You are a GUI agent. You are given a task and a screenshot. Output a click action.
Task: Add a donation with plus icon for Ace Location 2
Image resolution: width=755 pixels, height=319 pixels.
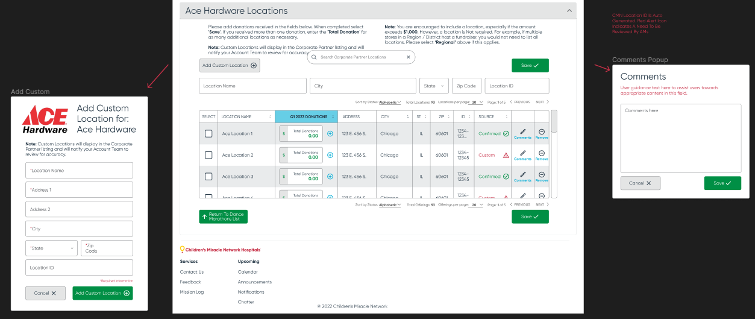point(330,155)
